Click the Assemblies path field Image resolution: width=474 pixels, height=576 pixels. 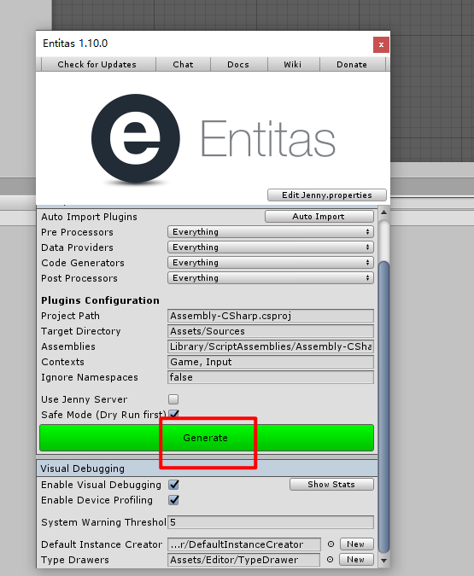[x=271, y=346]
